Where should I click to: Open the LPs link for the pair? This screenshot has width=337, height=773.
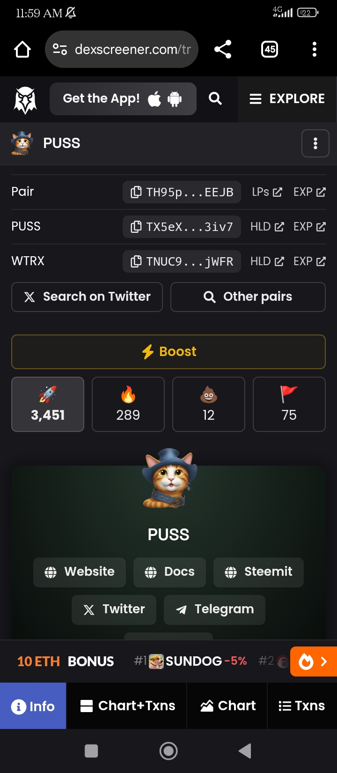(x=267, y=192)
